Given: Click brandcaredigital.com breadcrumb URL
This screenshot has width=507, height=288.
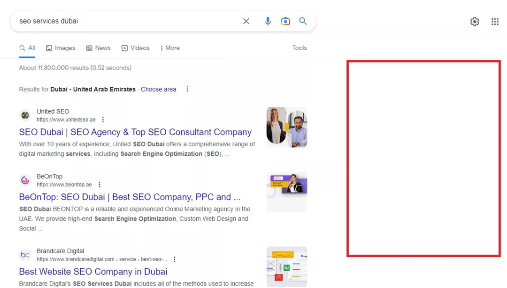Looking at the screenshot, I should [102, 259].
